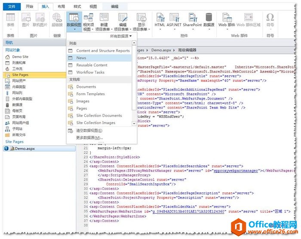Screen dimensions: 301x239
Task: Switch to the 布局 (Layout) ribbon tab
Action: (61, 6)
